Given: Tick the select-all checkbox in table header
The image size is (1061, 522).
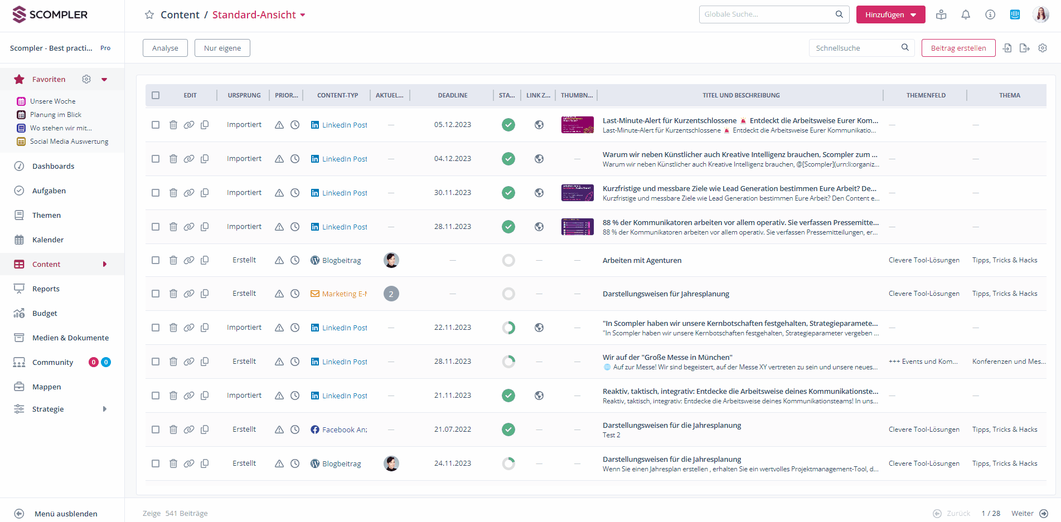Looking at the screenshot, I should [156, 95].
